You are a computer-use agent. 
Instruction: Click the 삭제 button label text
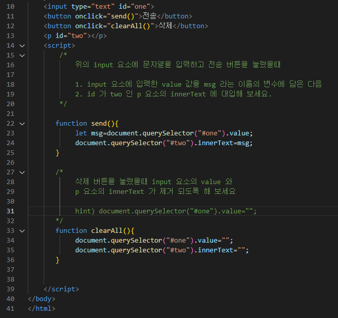165,26
